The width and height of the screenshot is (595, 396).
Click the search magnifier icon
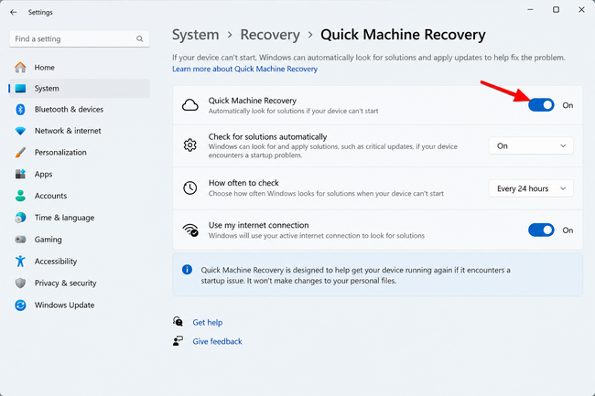click(140, 38)
